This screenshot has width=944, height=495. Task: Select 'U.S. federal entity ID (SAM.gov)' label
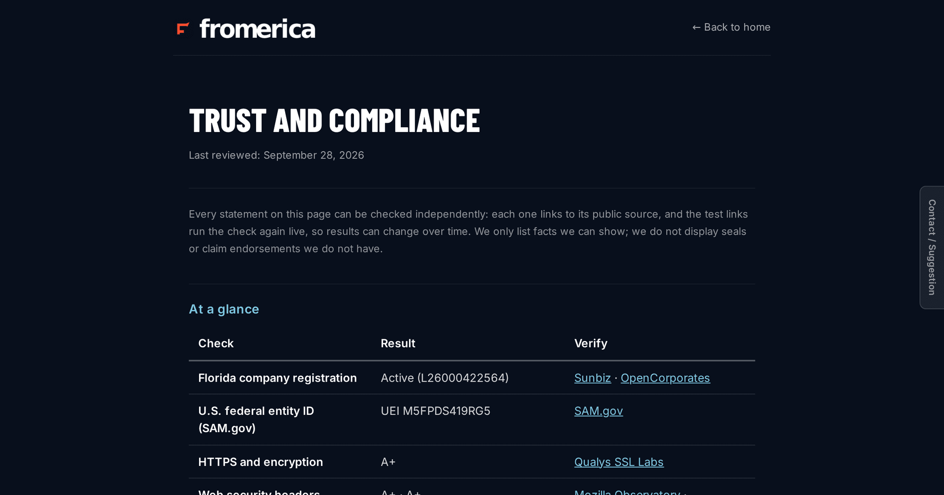tap(256, 419)
